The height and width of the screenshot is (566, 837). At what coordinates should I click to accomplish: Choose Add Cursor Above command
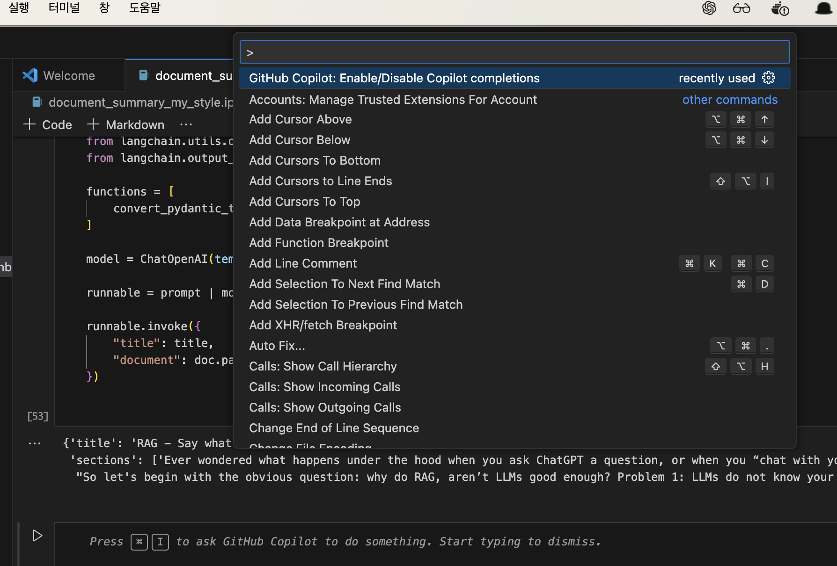click(515, 119)
